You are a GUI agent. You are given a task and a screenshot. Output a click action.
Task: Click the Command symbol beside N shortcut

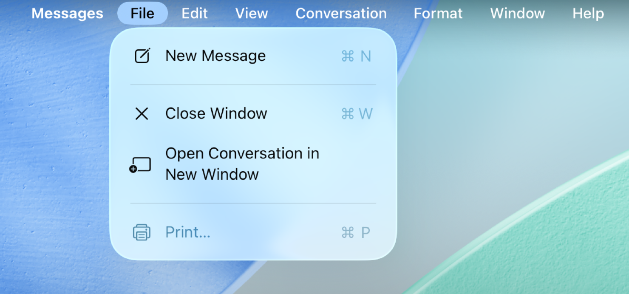tap(347, 56)
